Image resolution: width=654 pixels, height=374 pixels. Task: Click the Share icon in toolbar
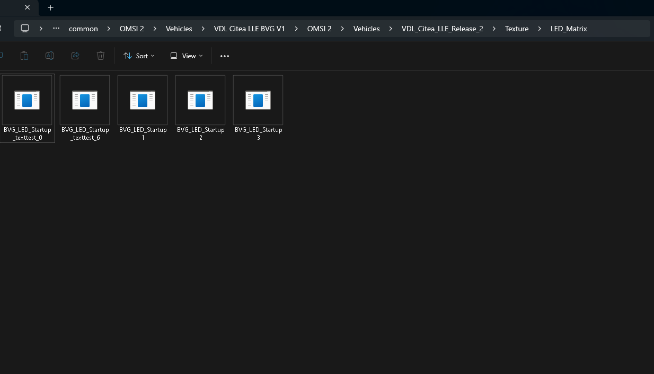(x=75, y=56)
